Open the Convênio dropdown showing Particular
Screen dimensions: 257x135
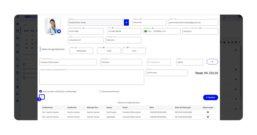(x=121, y=62)
